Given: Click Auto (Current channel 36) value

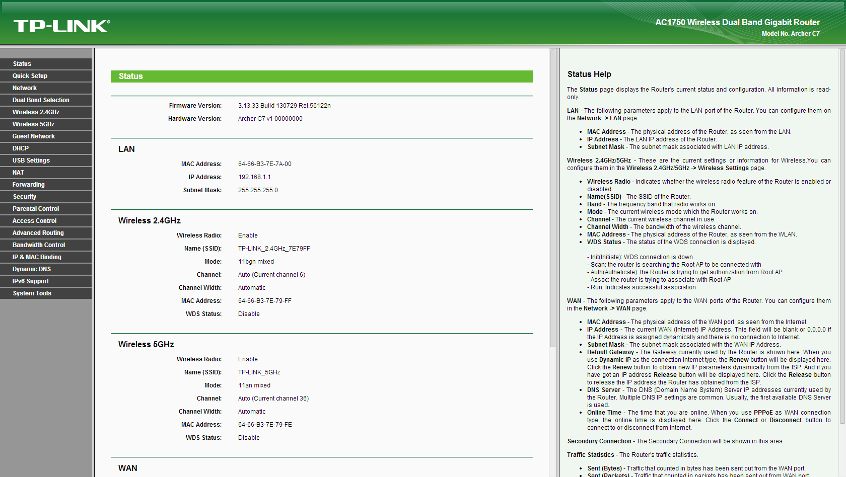Looking at the screenshot, I should (273, 399).
